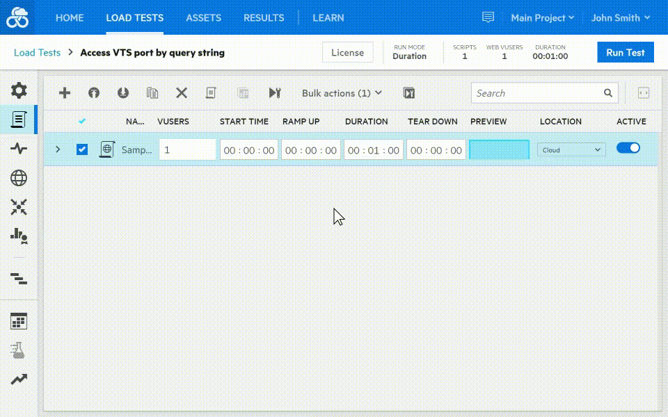Open the locations globe icon in sidebar

[x=19, y=178]
